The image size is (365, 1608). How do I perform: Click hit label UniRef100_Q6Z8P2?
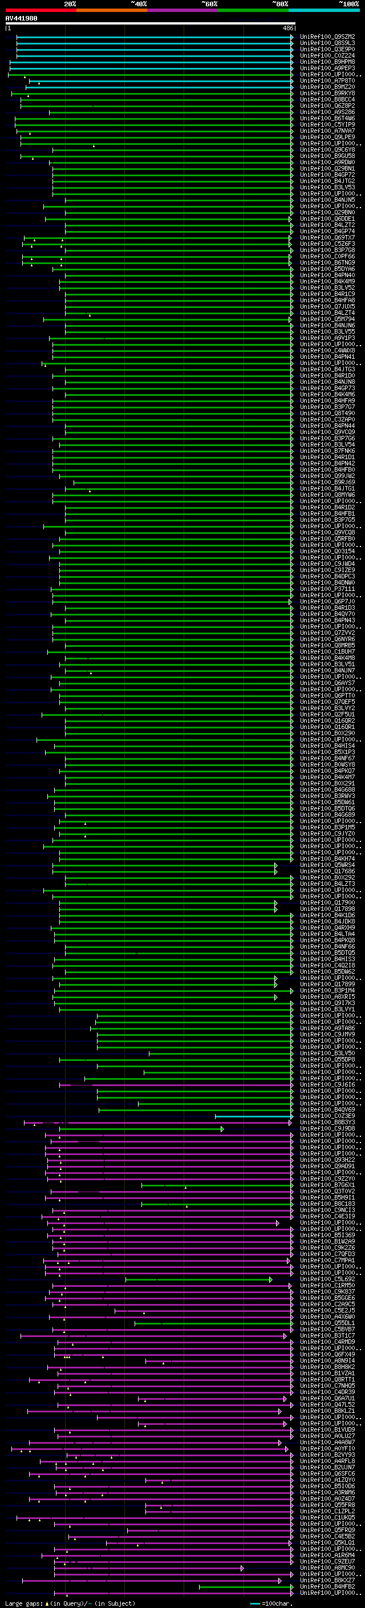327,106
